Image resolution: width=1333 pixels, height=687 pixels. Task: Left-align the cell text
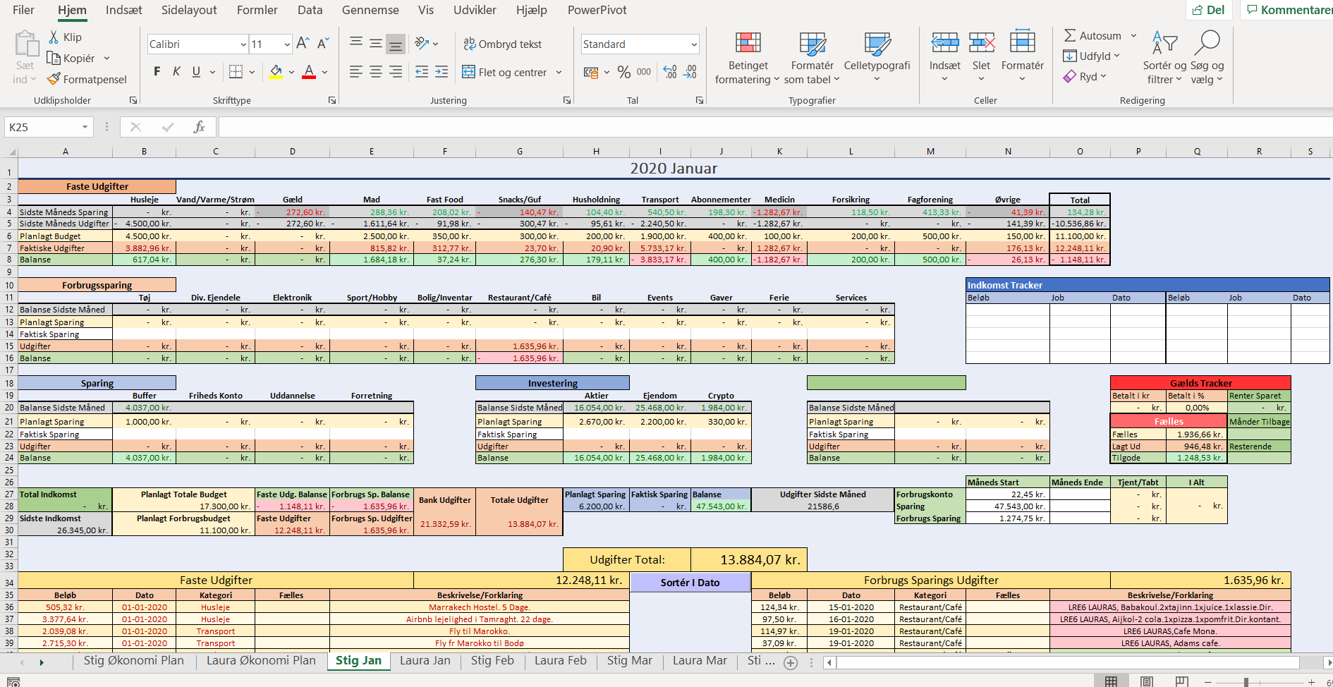click(x=356, y=71)
